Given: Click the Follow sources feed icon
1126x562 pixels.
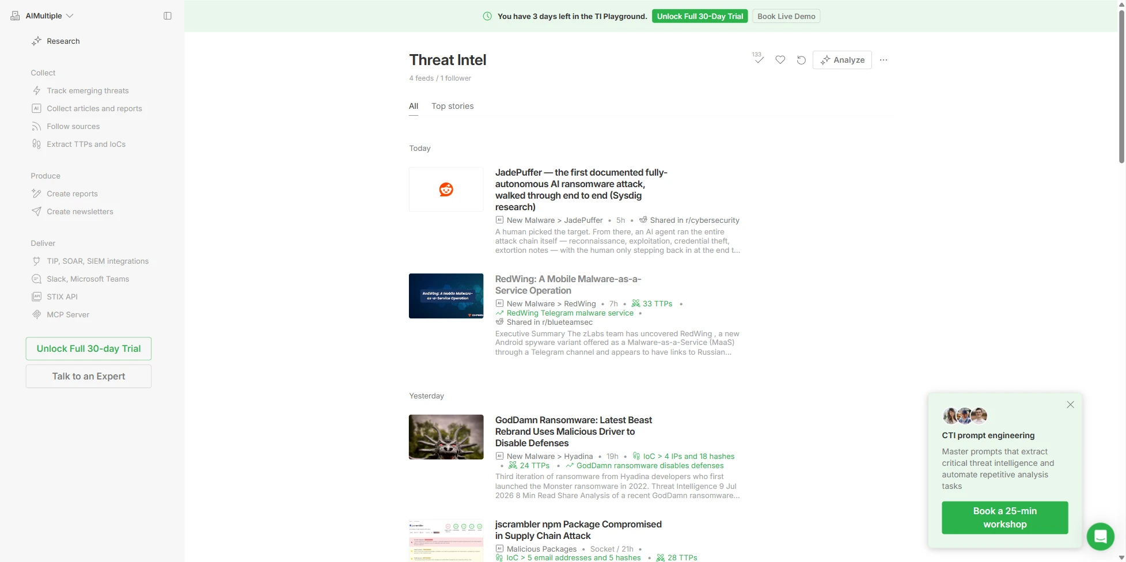Looking at the screenshot, I should click(36, 126).
